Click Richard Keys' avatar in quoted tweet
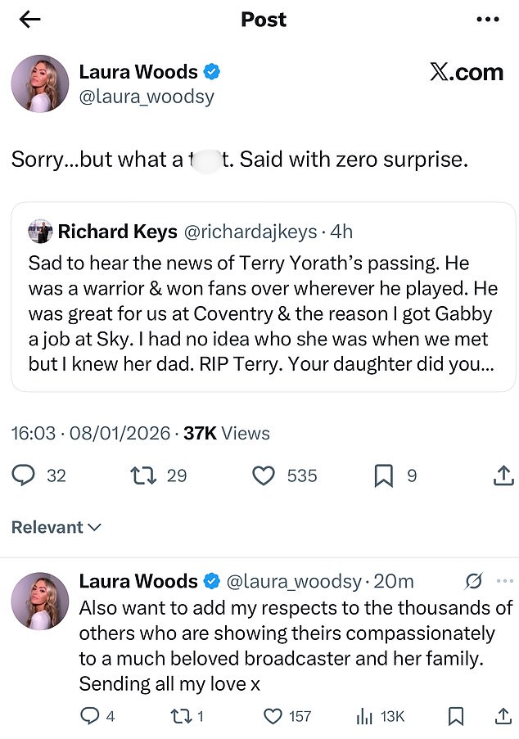Image resolution: width=519 pixels, height=739 pixels. (43, 232)
